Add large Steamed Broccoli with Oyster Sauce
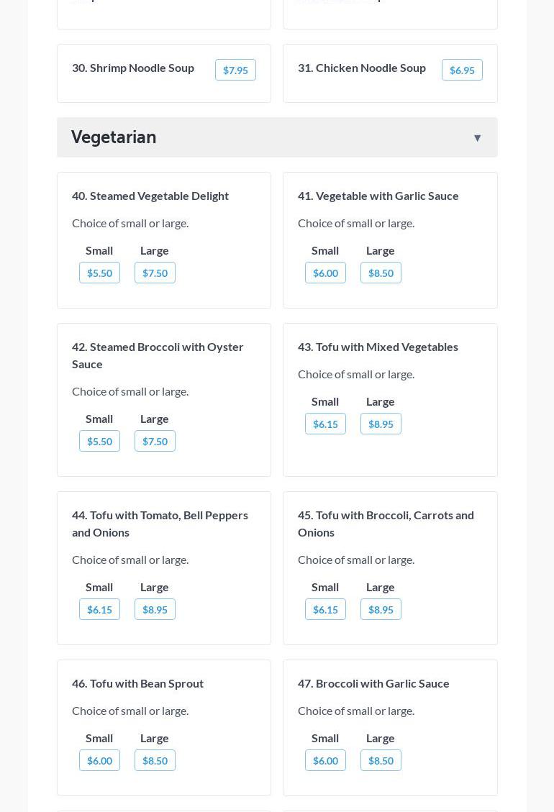The image size is (554, 812). tap(155, 441)
